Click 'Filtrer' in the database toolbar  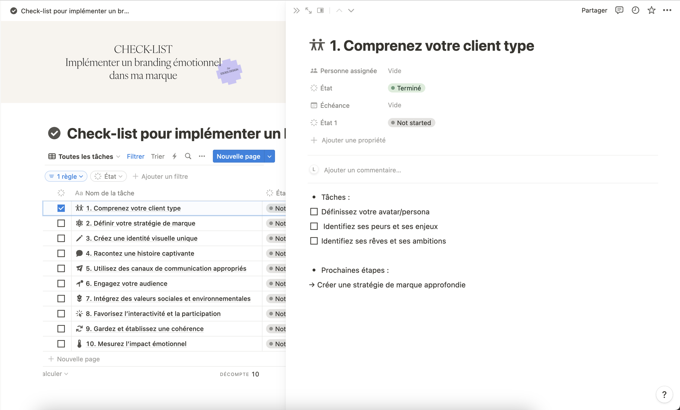click(x=135, y=156)
